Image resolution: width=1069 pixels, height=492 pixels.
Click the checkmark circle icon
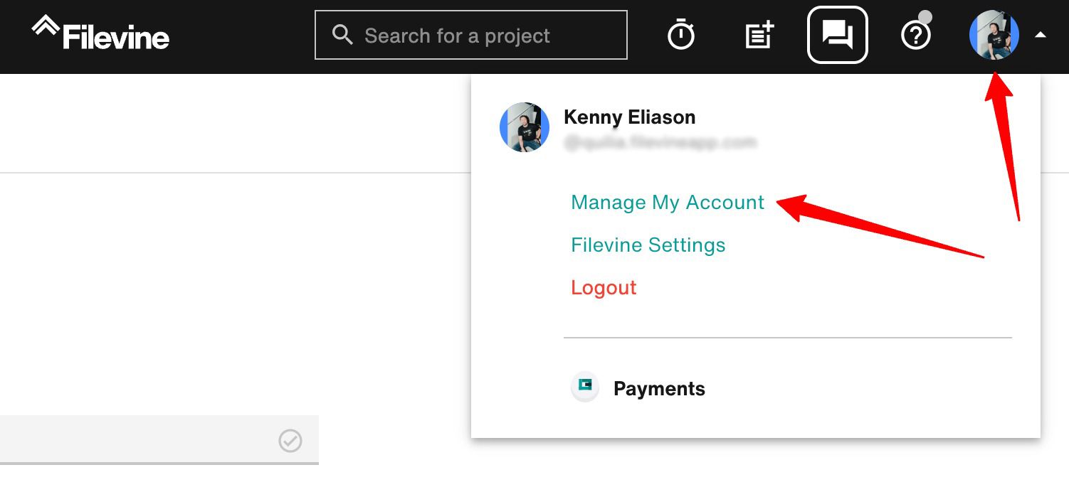[289, 442]
